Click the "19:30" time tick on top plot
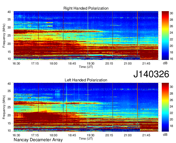 91,63
